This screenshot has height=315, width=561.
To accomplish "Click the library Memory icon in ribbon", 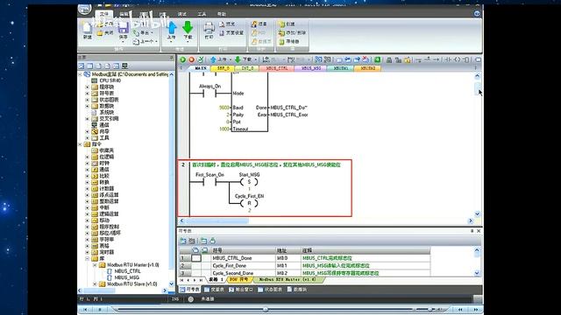I will coord(281,41).
